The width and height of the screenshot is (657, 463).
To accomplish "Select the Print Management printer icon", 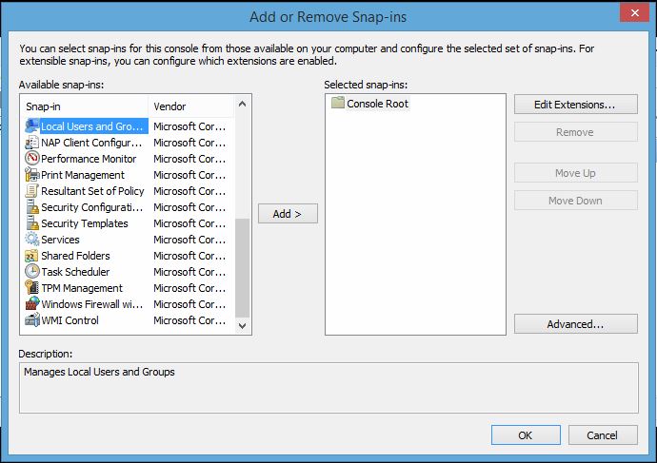I will tap(32, 175).
